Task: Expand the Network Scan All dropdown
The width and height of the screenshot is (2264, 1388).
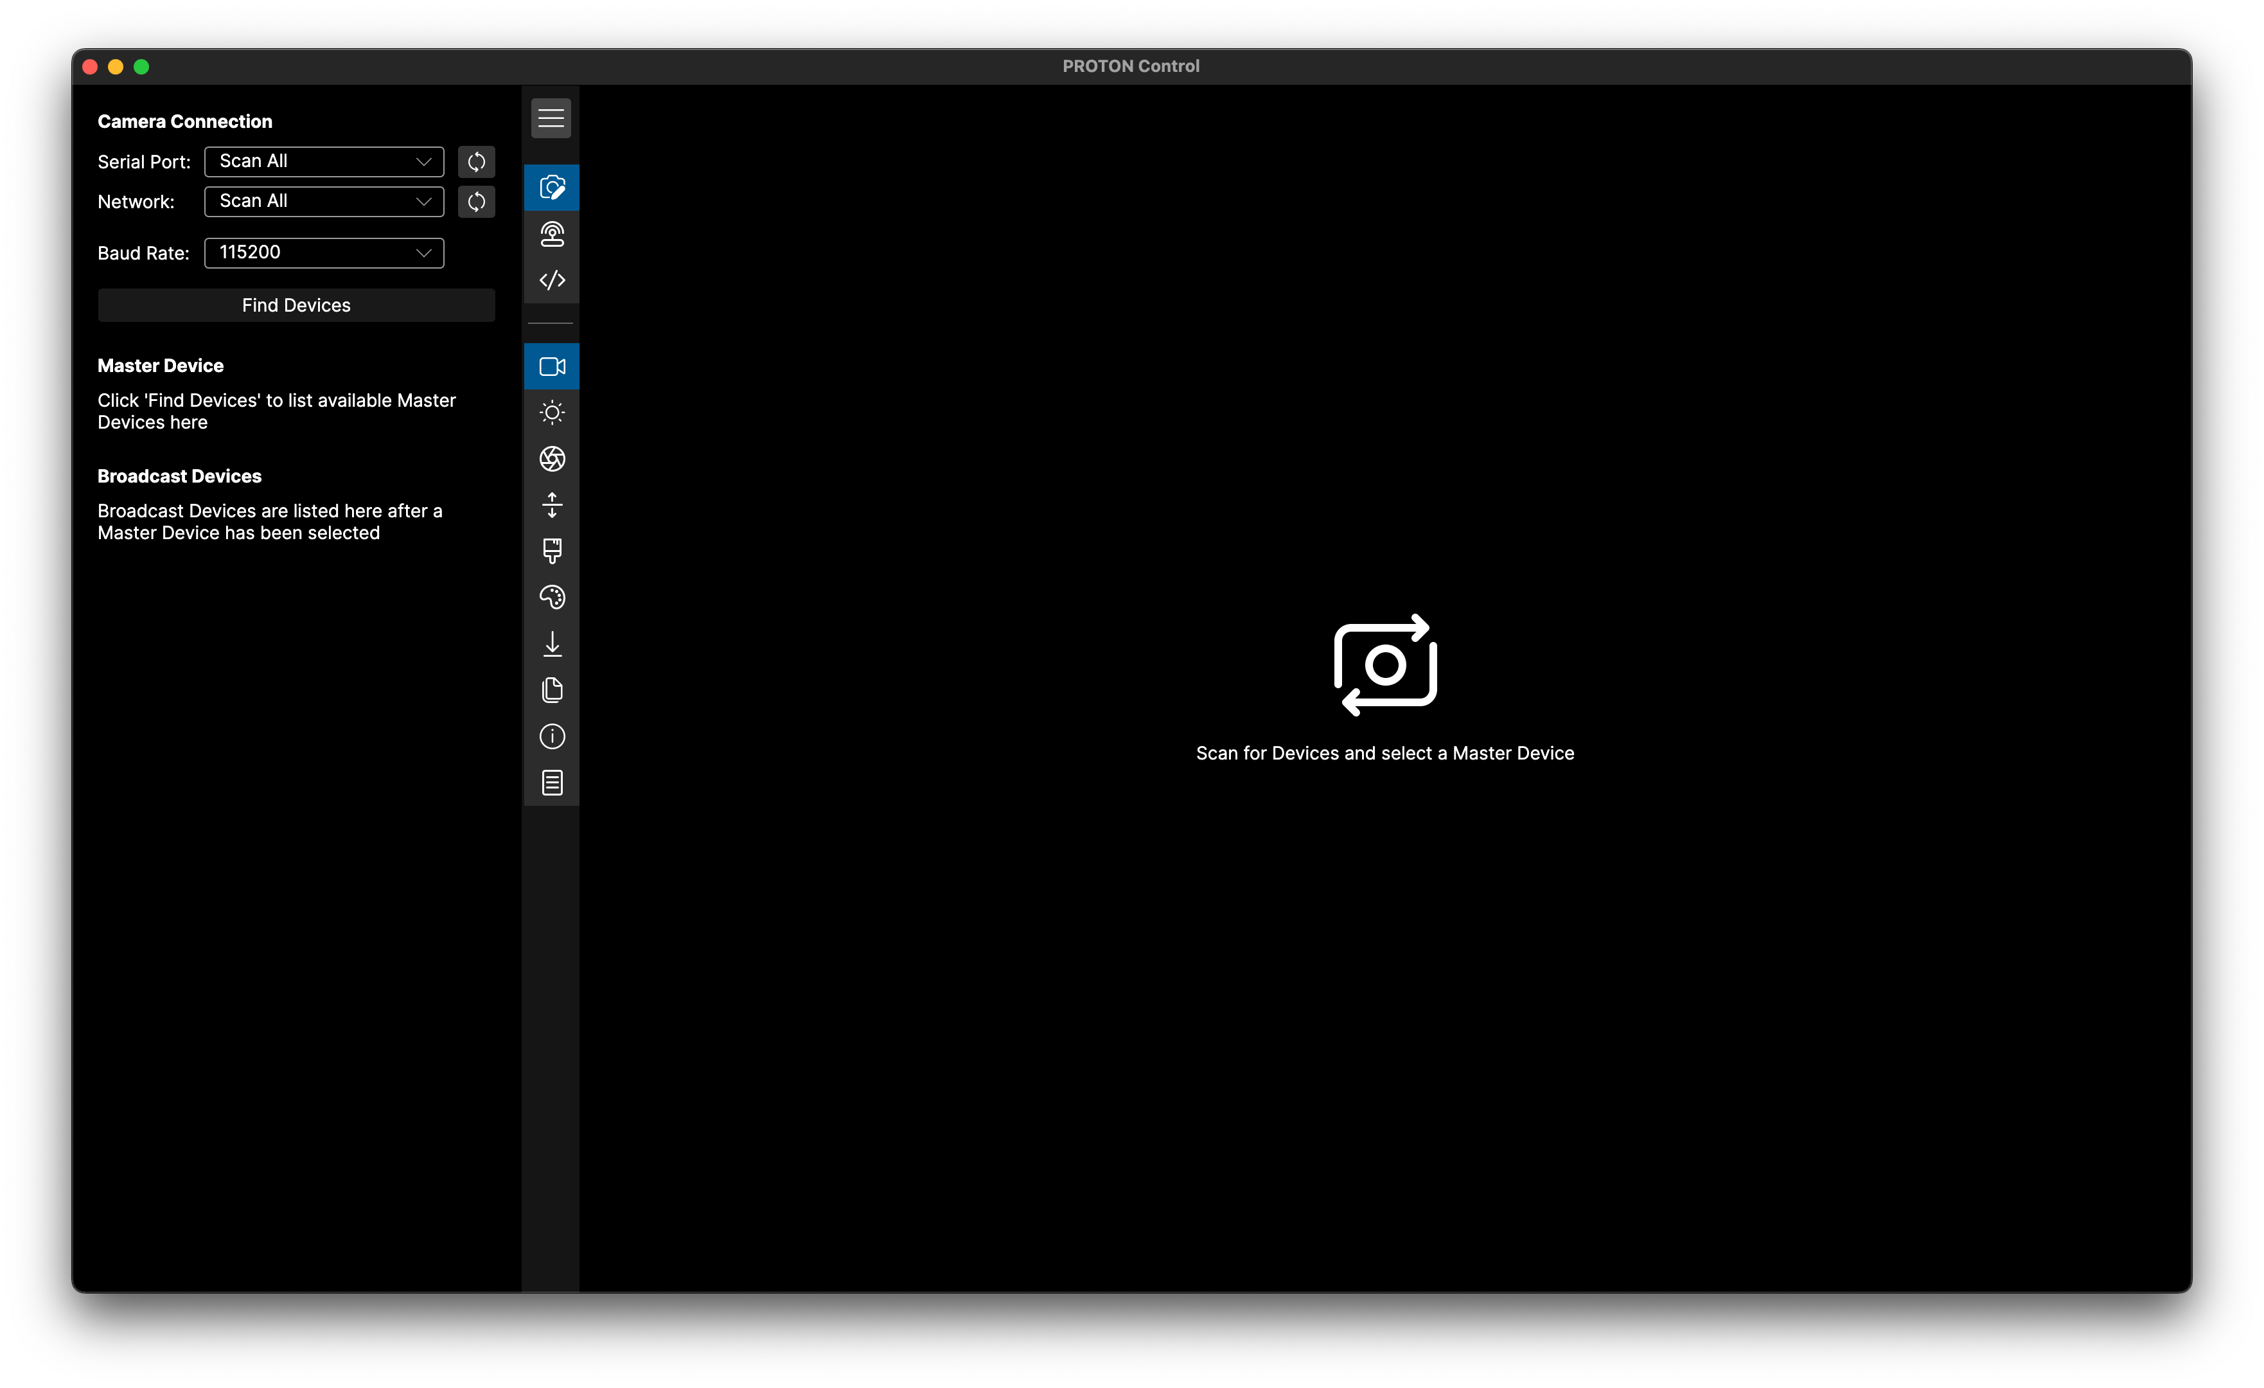Action: (x=323, y=201)
